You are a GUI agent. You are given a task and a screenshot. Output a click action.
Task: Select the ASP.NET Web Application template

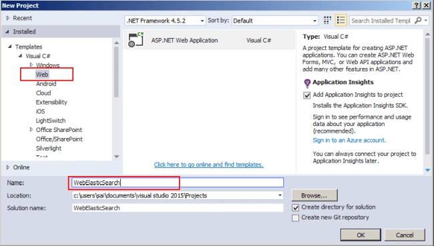(x=209, y=40)
